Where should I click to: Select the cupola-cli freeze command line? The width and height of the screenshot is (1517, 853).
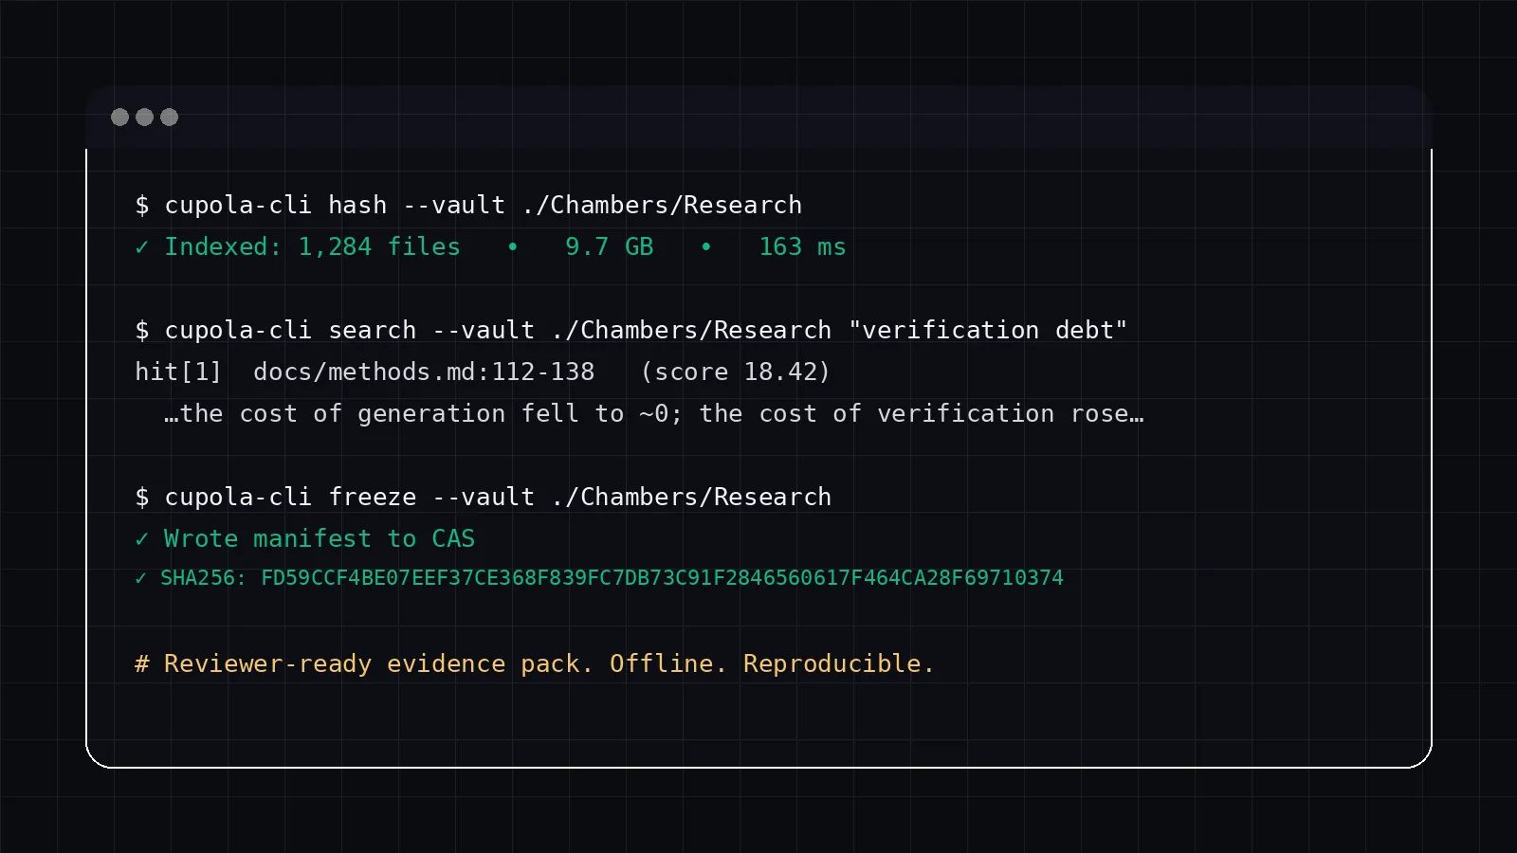(x=484, y=497)
